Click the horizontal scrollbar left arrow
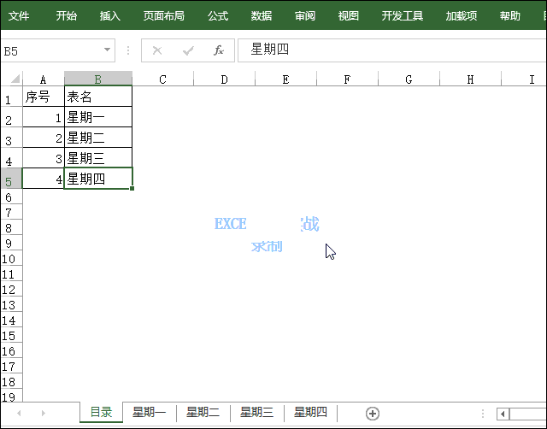Image resolution: width=547 pixels, height=429 pixels. [503, 414]
